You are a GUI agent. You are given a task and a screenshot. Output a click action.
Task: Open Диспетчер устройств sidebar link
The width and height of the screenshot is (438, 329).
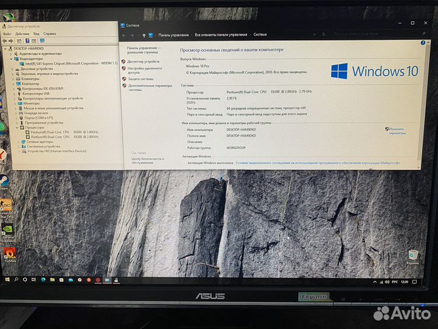[144, 62]
